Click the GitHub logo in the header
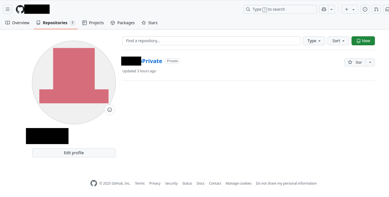The height and width of the screenshot is (197, 389). click(20, 9)
